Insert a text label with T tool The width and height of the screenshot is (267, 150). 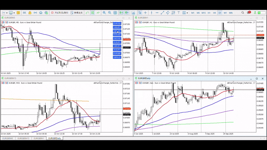coord(179,13)
